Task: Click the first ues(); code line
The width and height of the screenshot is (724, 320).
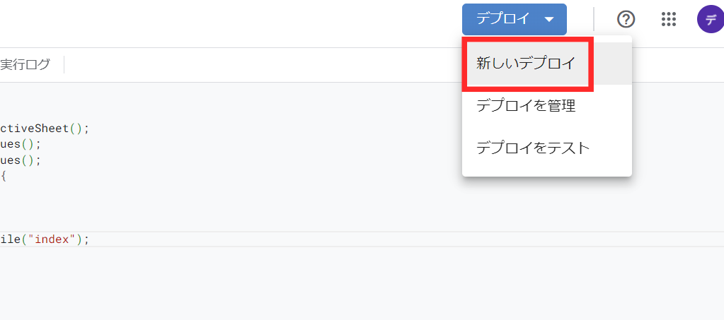Action: (21, 144)
